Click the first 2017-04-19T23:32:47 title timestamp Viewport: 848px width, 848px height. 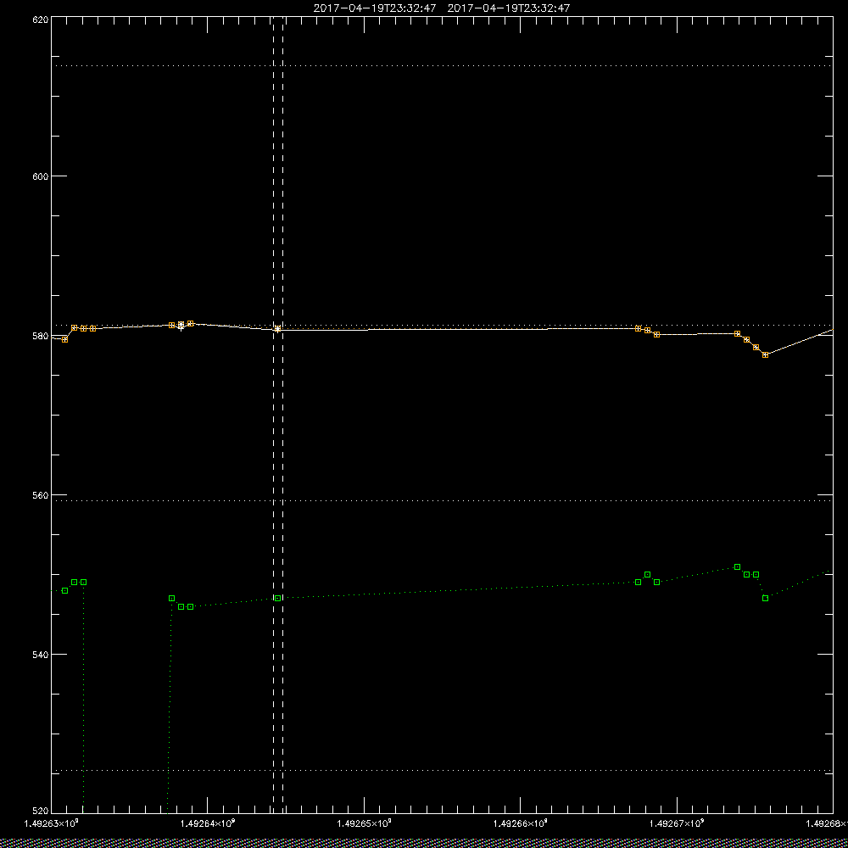coord(375,8)
